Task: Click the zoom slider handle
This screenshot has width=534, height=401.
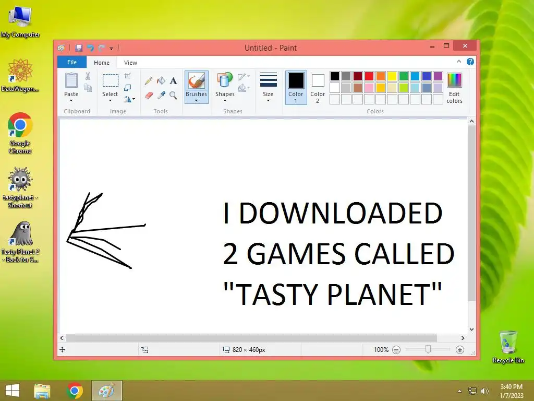Action: tap(428, 349)
